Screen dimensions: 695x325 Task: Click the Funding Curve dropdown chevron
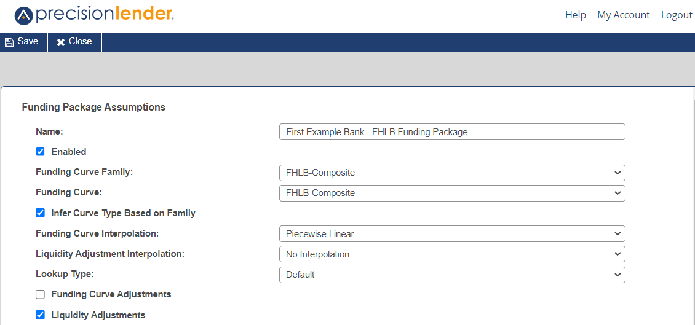coord(618,193)
